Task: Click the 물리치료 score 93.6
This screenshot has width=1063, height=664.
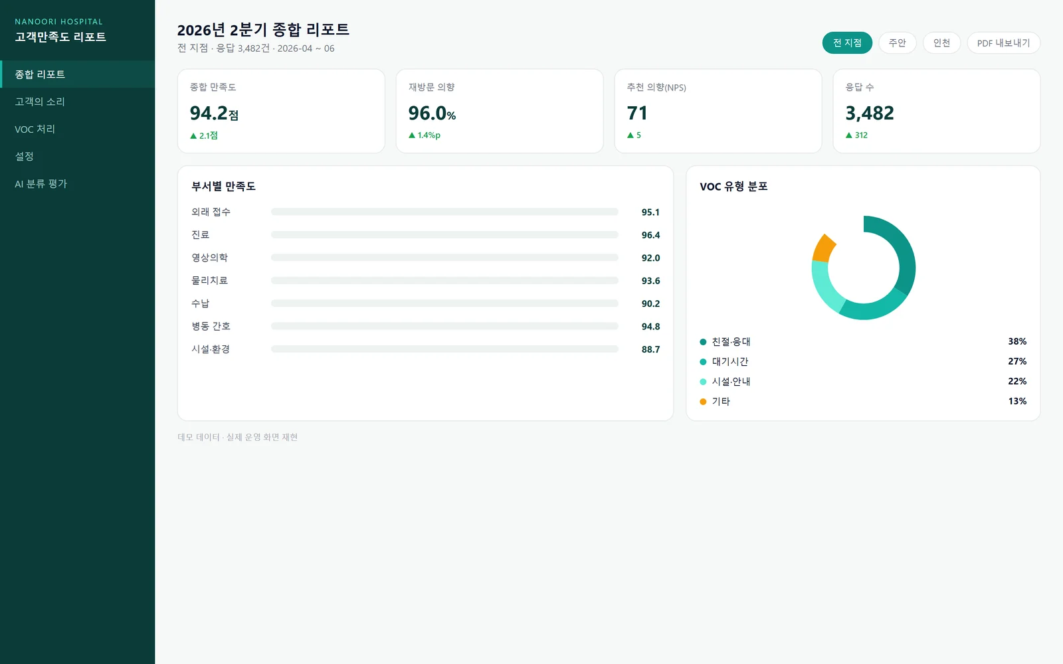Action: click(x=650, y=281)
